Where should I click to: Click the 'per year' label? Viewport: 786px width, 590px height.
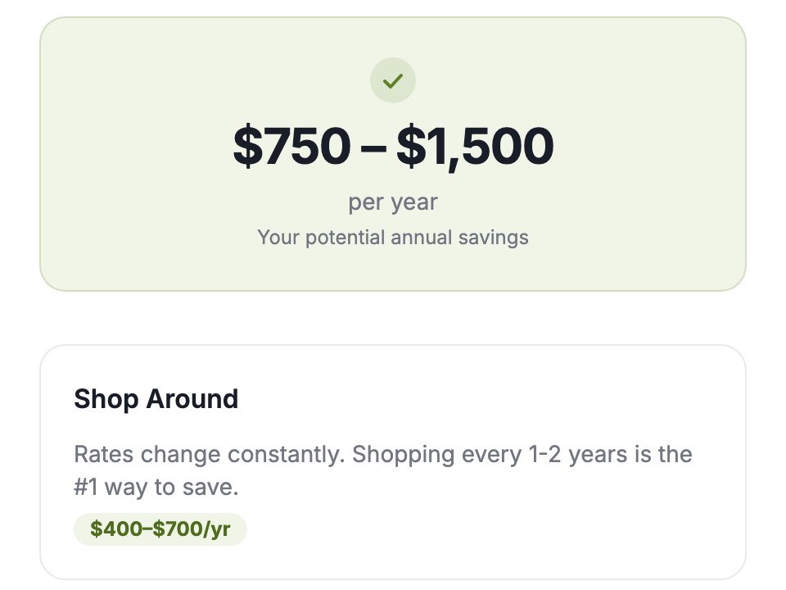point(393,202)
